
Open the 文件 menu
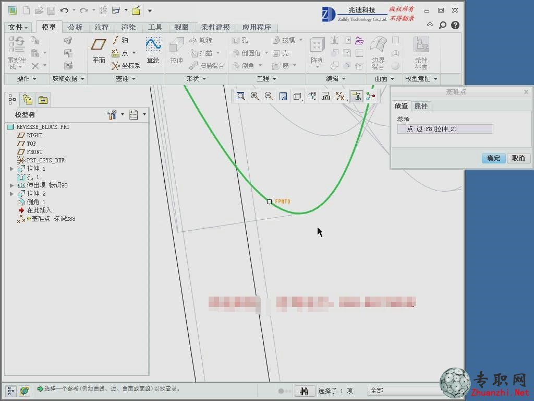[17, 27]
